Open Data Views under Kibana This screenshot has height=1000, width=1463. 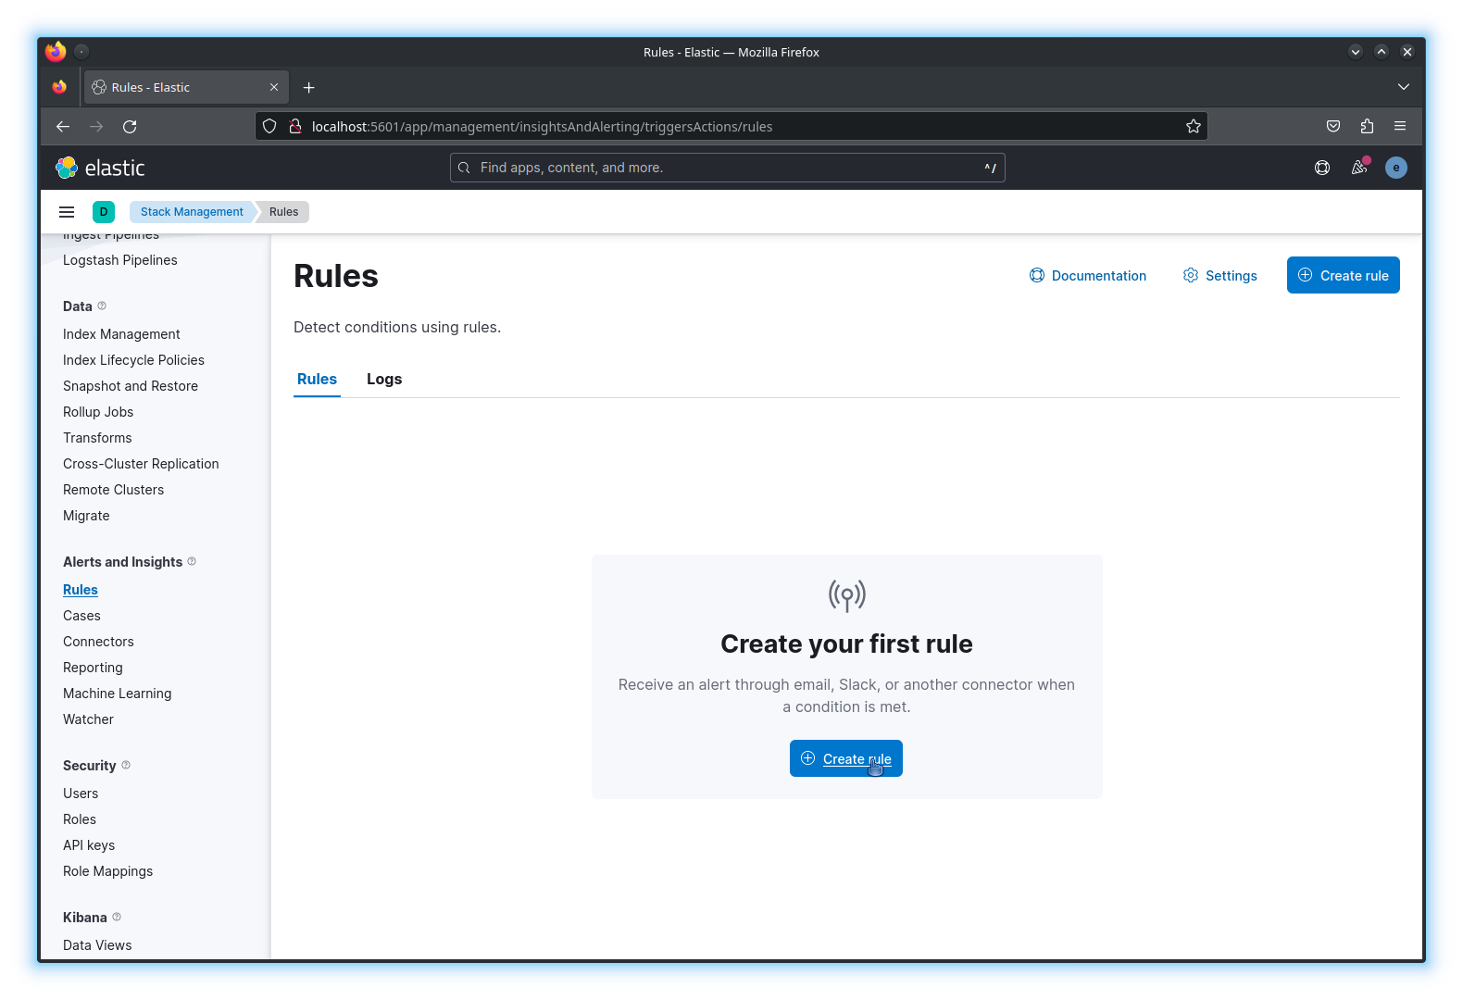point(97,945)
